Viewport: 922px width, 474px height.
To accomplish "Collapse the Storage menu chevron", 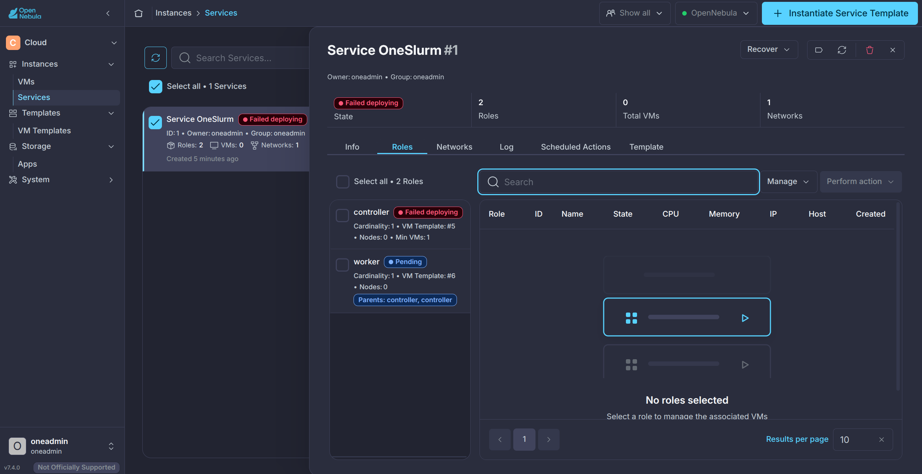I will click(111, 147).
